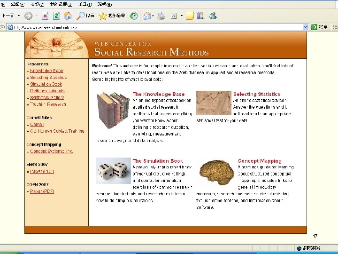Click the Refresh page icon
This screenshot has height=254, width=338.
[x=56, y=16]
